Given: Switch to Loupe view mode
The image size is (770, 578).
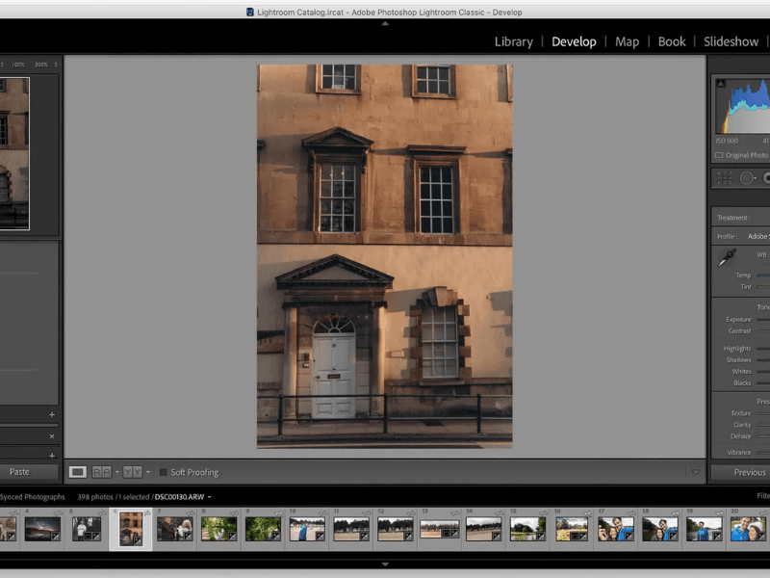Looking at the screenshot, I should point(77,472).
